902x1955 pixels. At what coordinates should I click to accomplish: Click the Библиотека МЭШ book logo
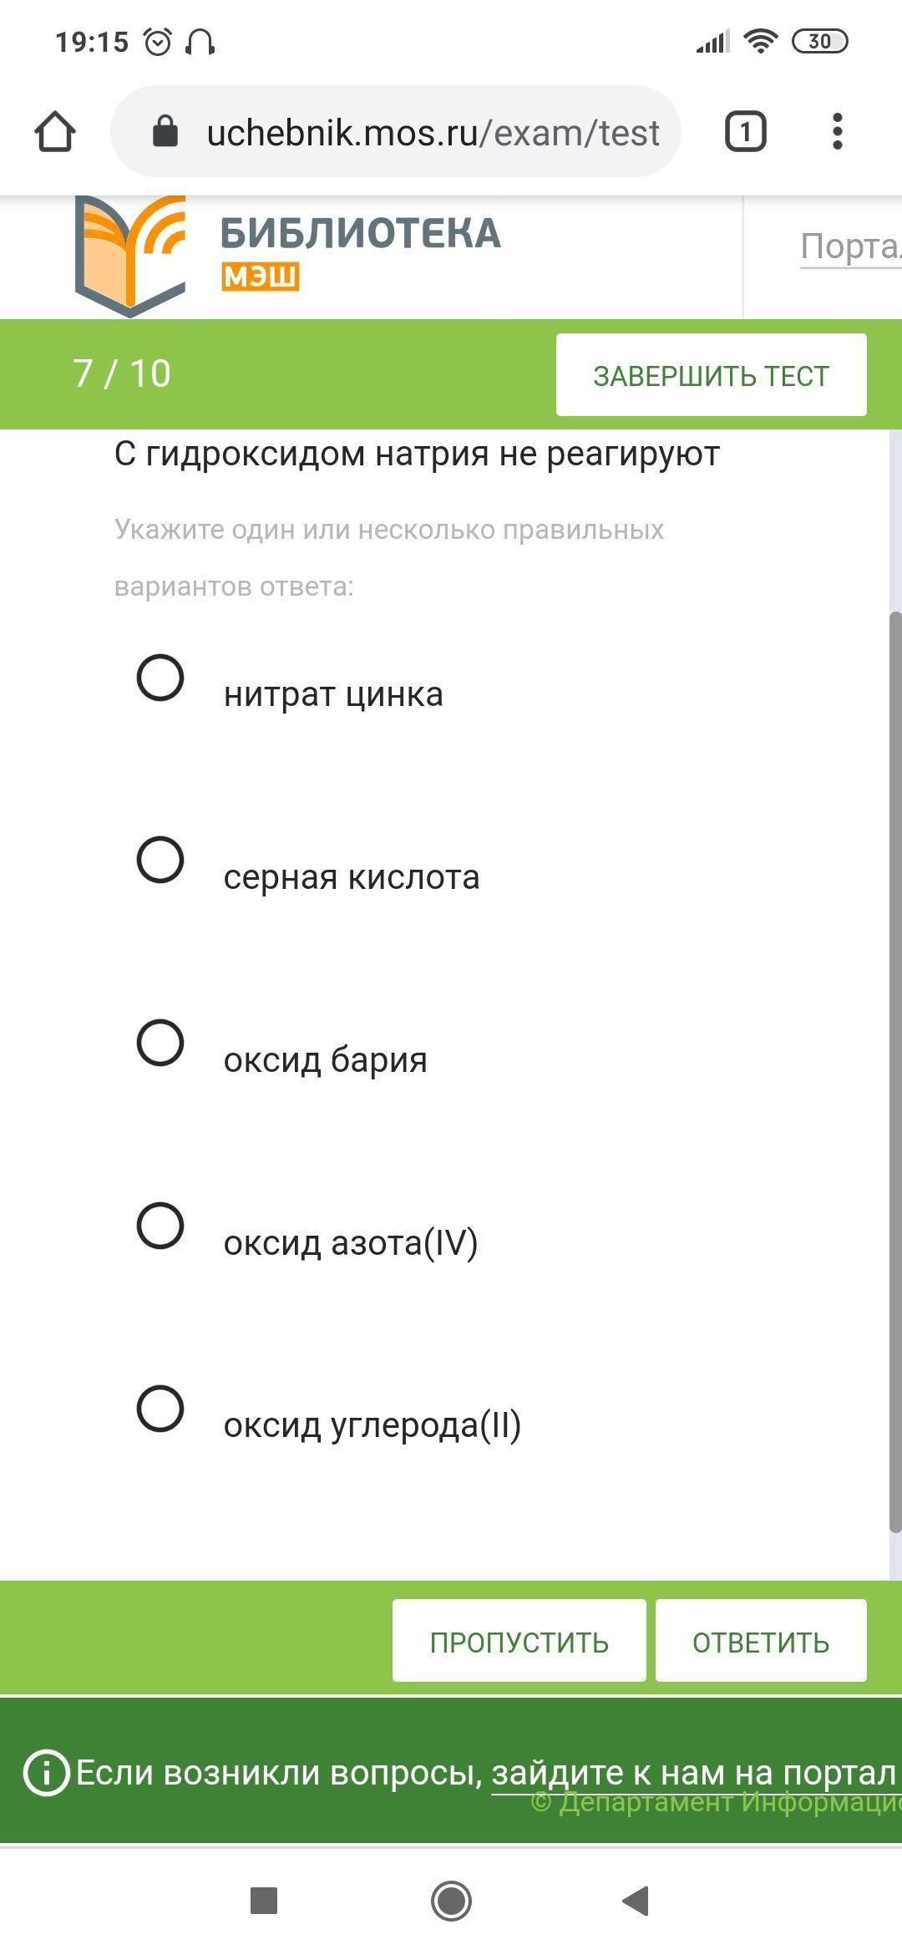130,256
